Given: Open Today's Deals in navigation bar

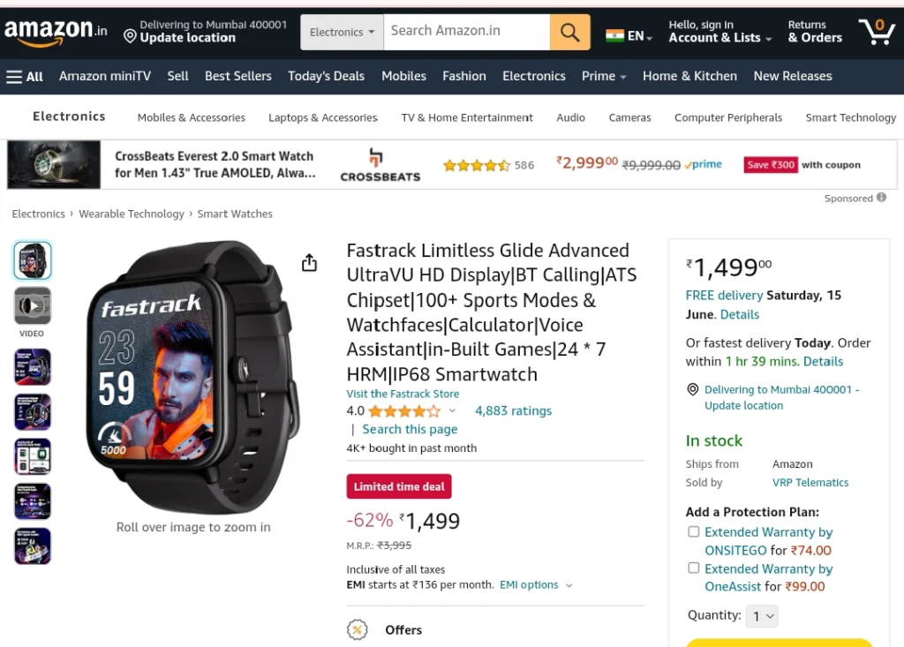Looking at the screenshot, I should pos(326,76).
